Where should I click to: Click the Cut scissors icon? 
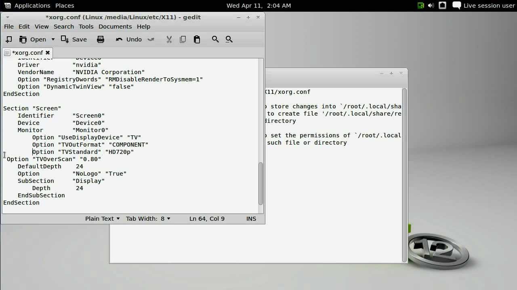(x=169, y=39)
